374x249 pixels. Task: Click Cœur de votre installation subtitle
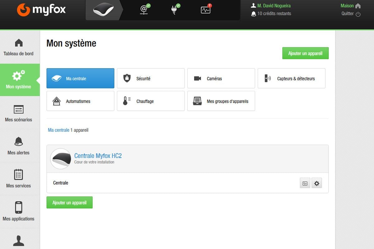coord(94,162)
